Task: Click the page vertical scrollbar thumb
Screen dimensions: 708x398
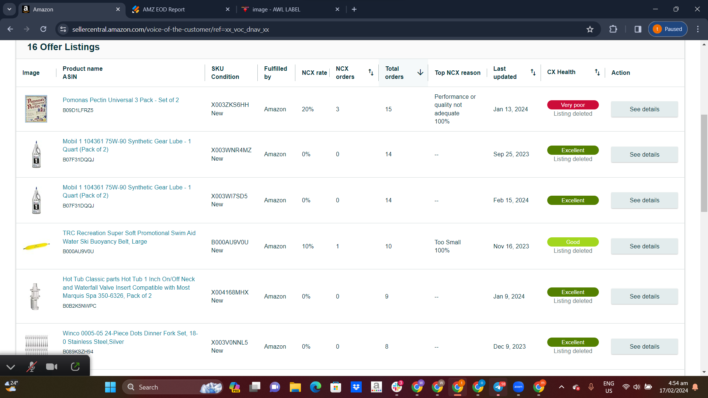Action: pyautogui.click(x=704, y=163)
